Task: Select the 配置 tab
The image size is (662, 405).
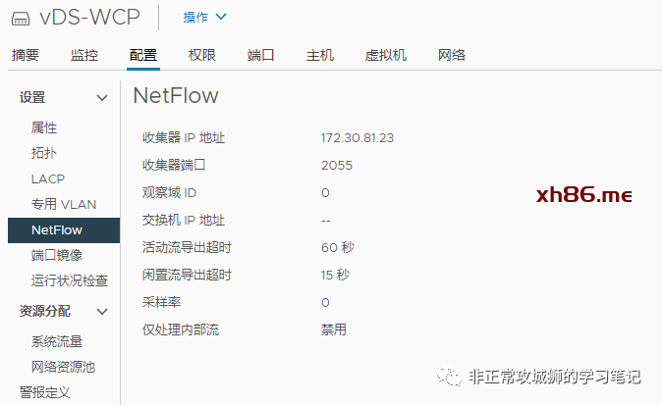Action: [143, 55]
